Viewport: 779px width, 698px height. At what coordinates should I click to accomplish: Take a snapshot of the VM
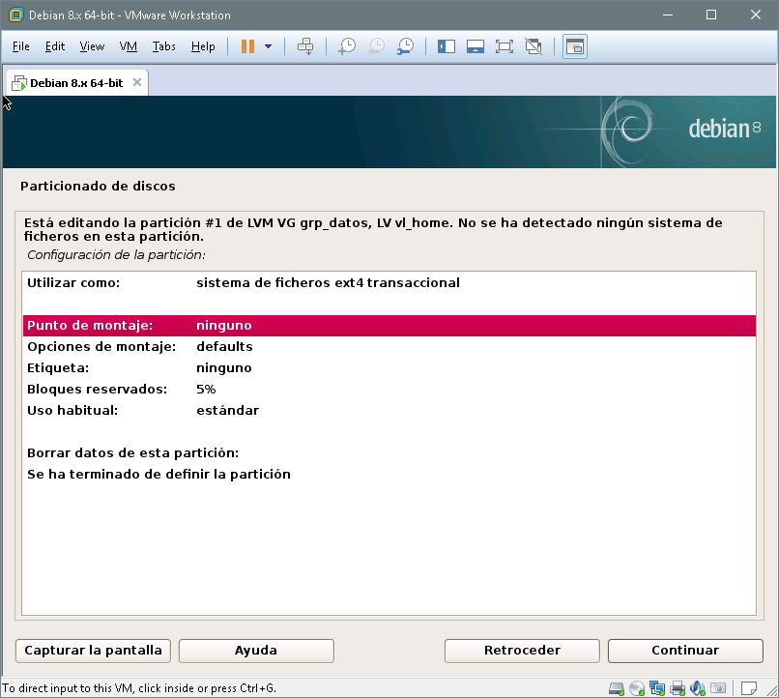(346, 46)
